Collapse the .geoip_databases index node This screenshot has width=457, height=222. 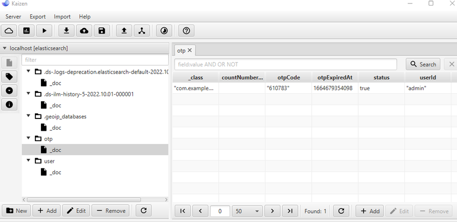(29, 116)
